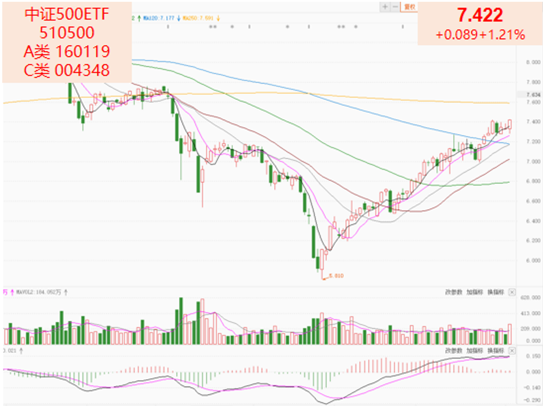Click the fund code 510500
This screenshot has width=543, height=406.
pos(67,33)
